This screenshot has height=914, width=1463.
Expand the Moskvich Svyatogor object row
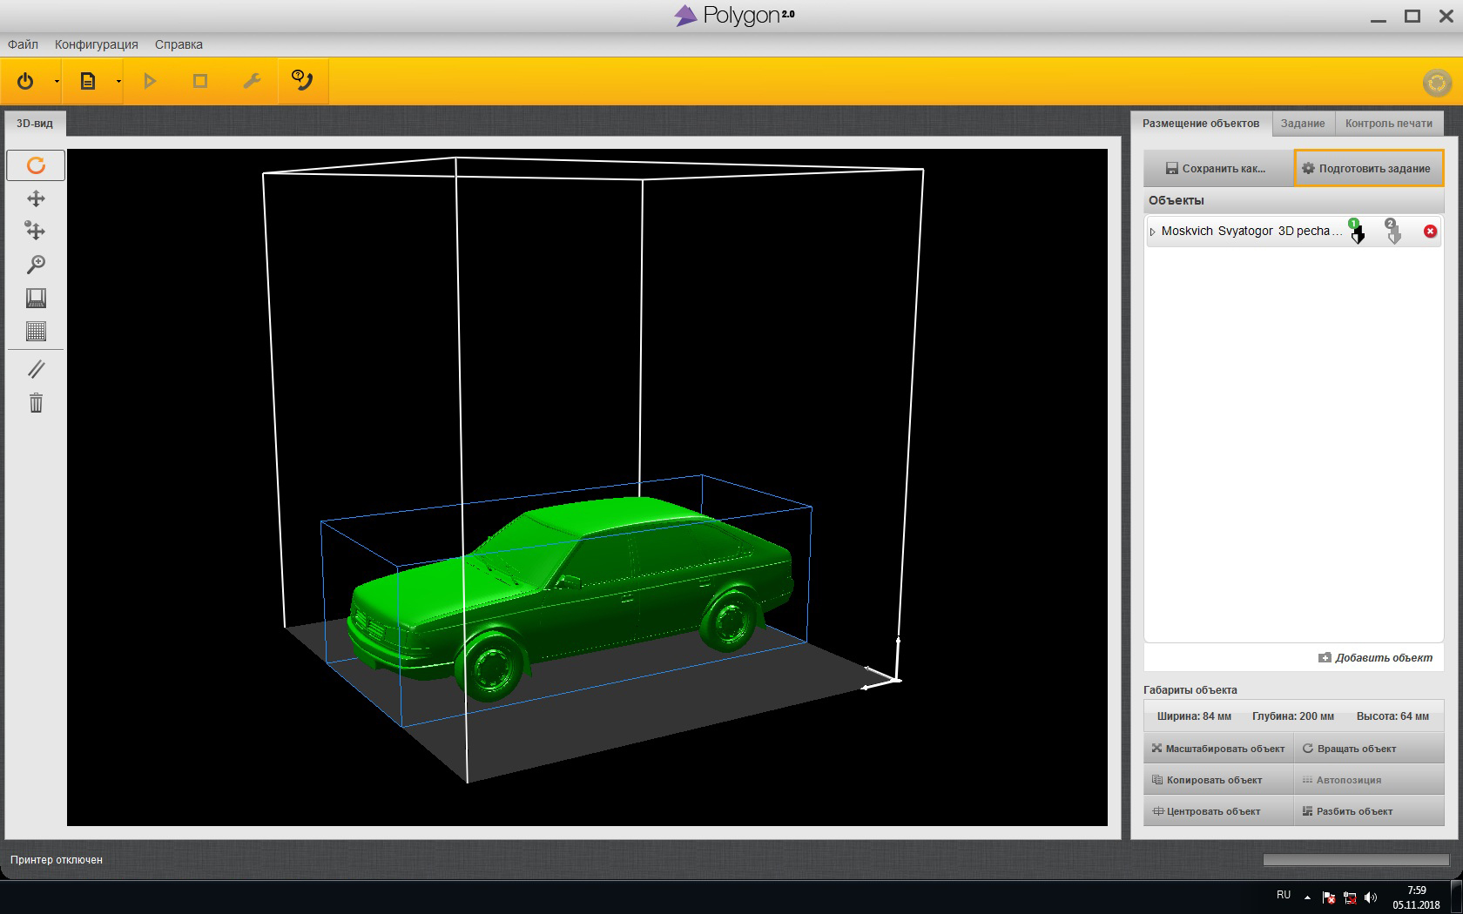click(1153, 232)
